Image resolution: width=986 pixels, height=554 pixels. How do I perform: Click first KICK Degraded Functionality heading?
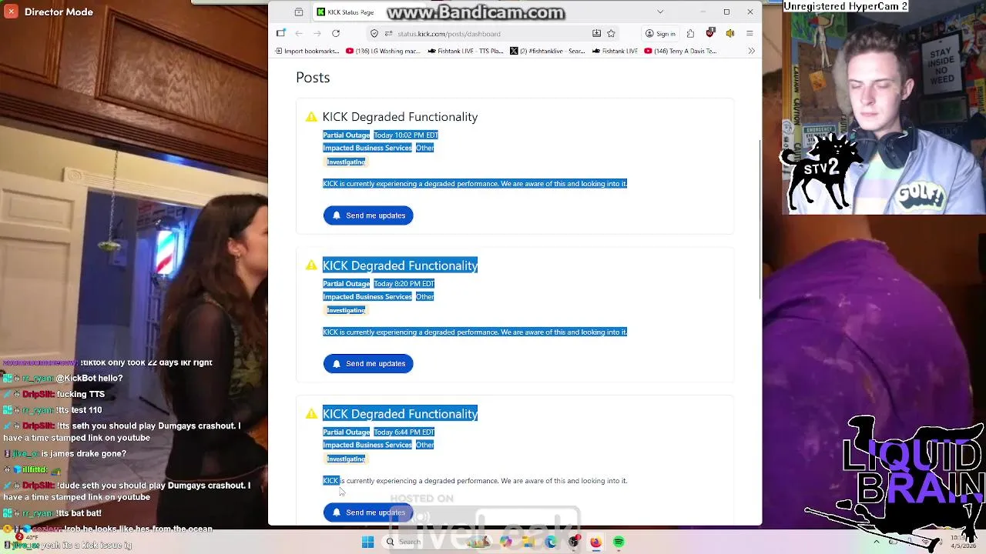coord(400,117)
